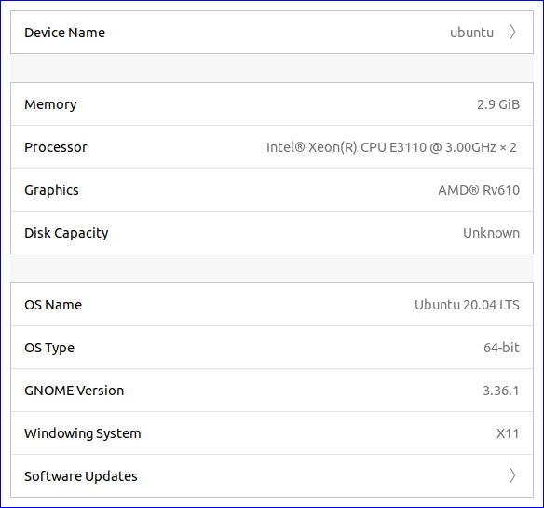The width and height of the screenshot is (544, 508).
Task: Click the Intel Xeon E3110 processor text
Action: coord(391,147)
